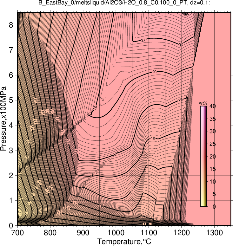This screenshot has width=233, height=246.
Task: Click the Temperature,°C axis title
Action: pos(124,242)
